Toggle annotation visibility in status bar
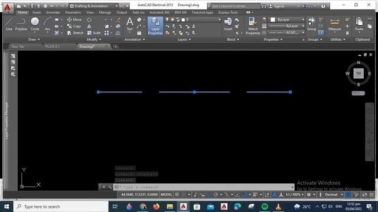The image size is (378, 212). coord(274,195)
